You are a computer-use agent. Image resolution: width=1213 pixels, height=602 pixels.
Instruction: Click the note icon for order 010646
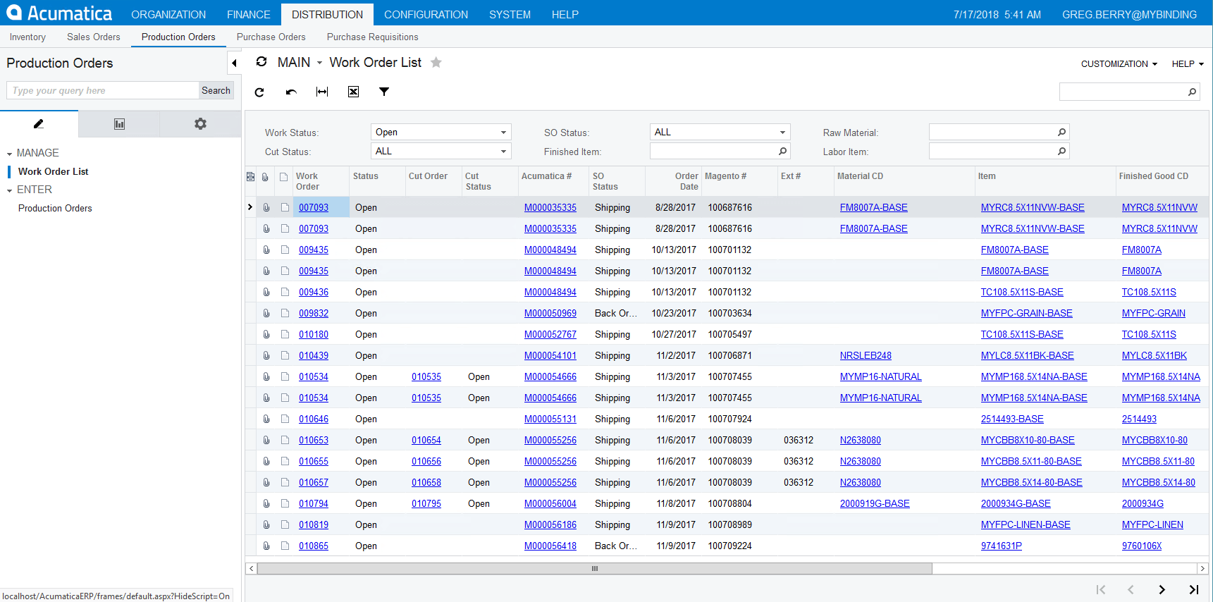pyautogui.click(x=285, y=419)
